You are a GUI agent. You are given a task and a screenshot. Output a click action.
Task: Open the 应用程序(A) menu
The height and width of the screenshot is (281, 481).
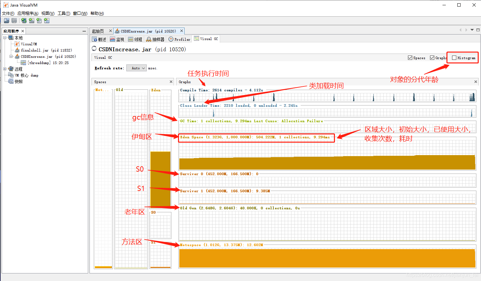[x=28, y=13]
